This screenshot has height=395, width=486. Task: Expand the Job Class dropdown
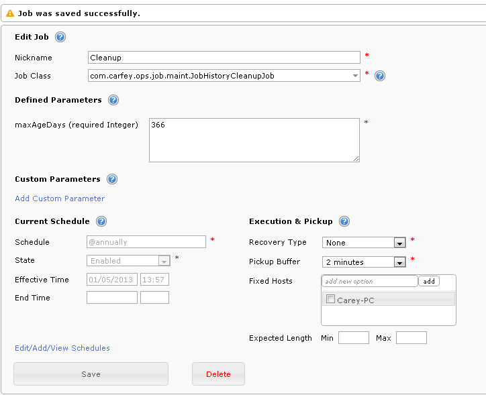tap(356, 76)
